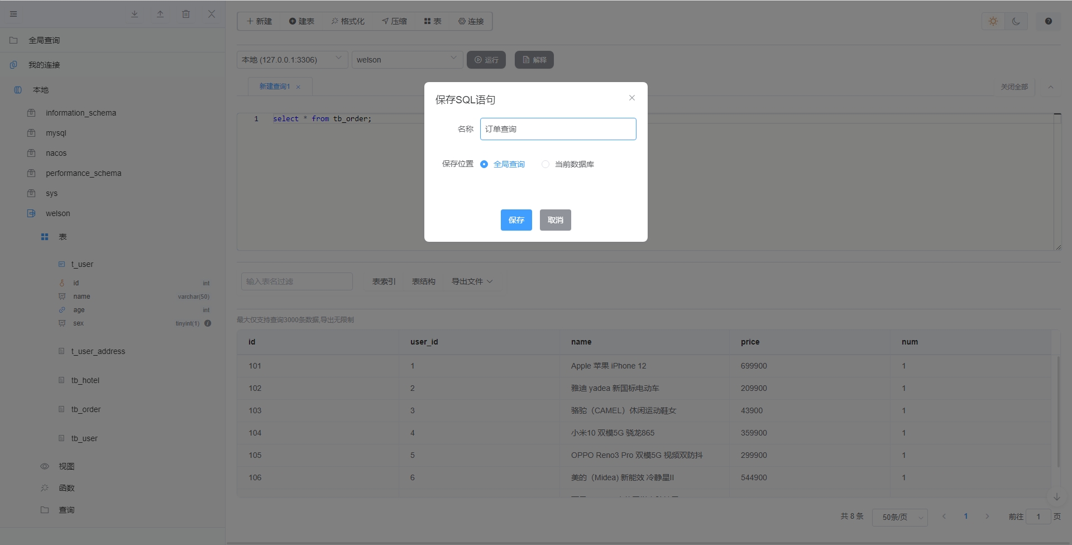Screen dimensions: 1072x545
Task: Click the 函数 functions icon
Action: click(x=45, y=488)
